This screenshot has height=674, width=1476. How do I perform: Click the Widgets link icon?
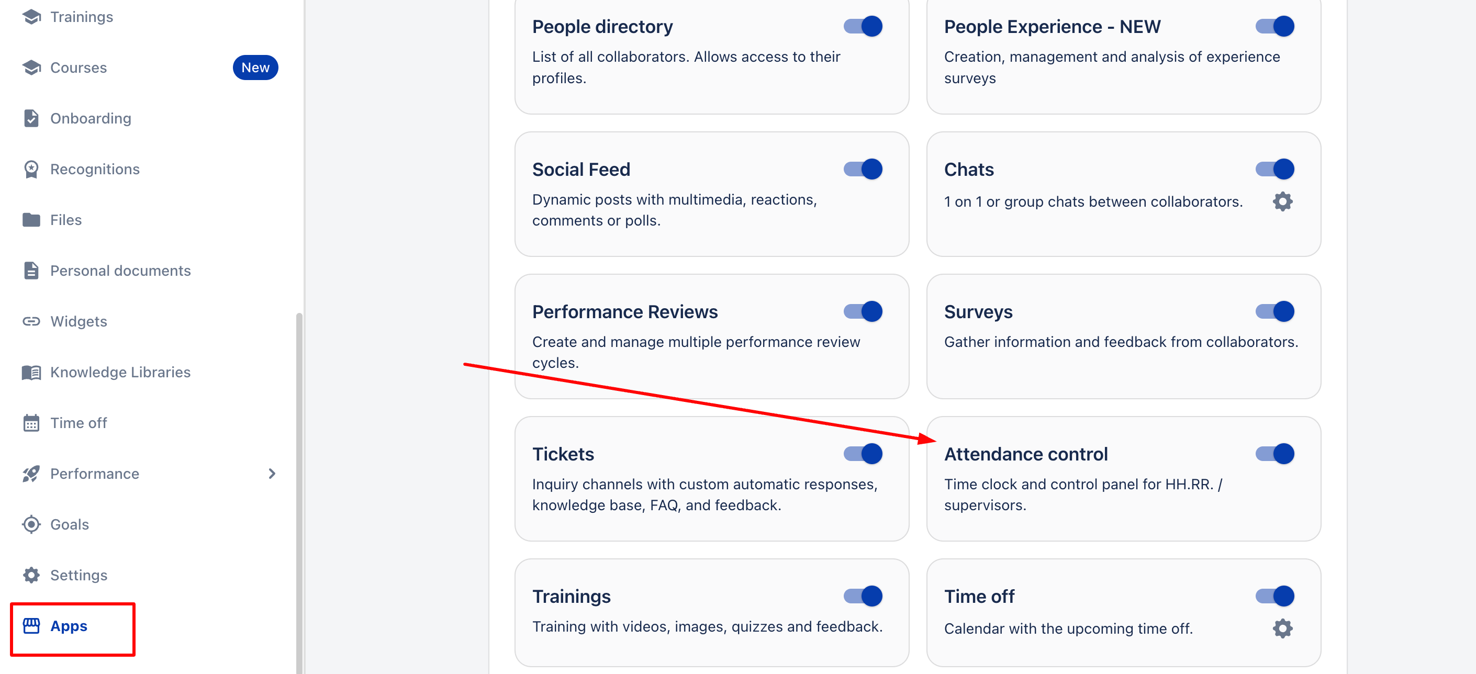tap(31, 321)
